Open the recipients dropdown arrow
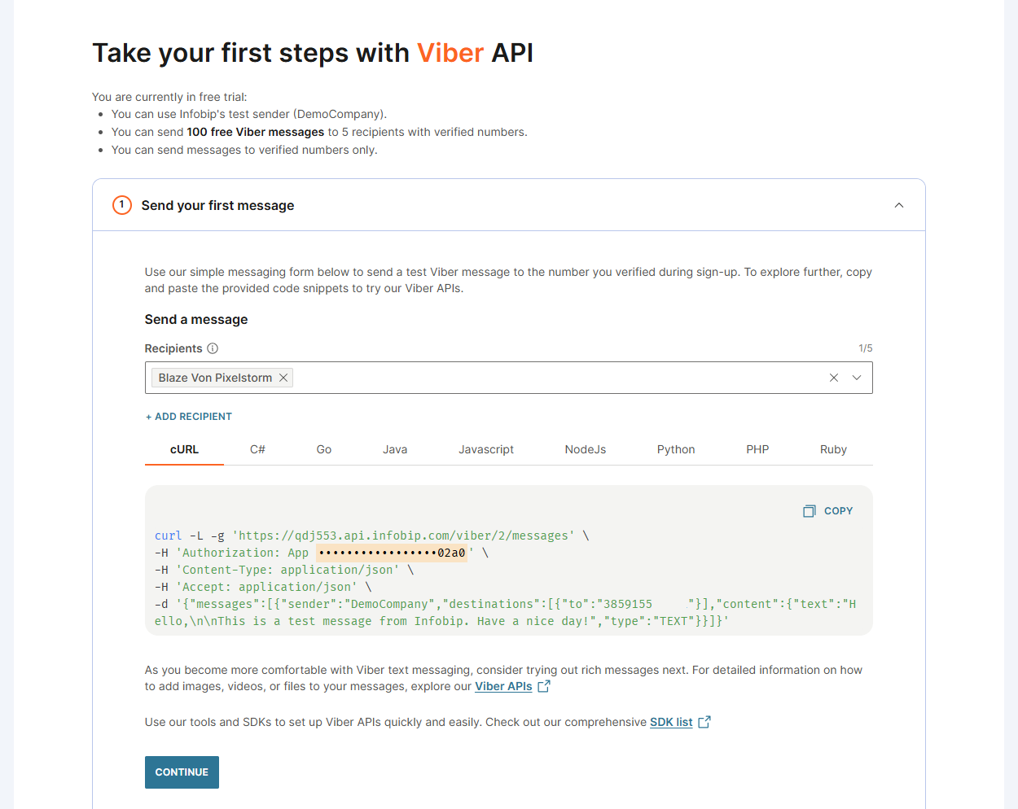This screenshot has height=809, width=1018. [x=857, y=378]
